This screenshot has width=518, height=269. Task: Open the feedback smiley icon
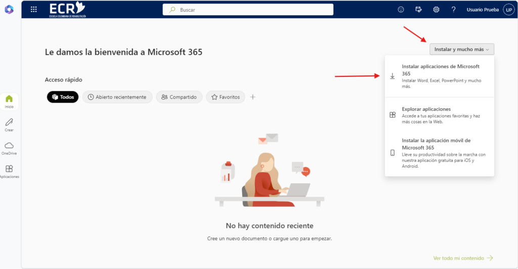[401, 10]
